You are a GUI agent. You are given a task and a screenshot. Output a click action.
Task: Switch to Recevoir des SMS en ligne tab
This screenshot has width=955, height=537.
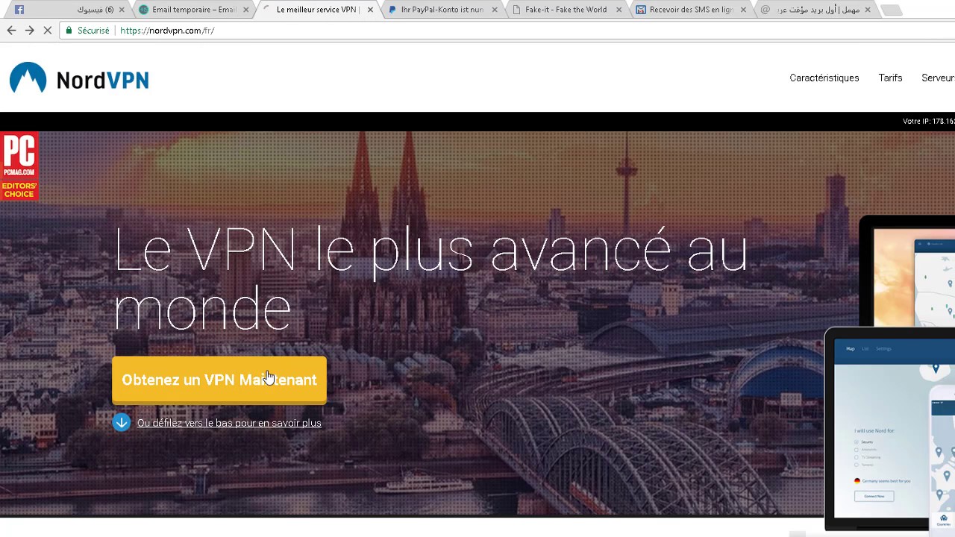691,10
